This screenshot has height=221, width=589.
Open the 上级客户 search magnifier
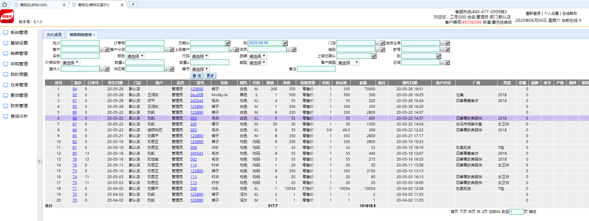(x=232, y=50)
